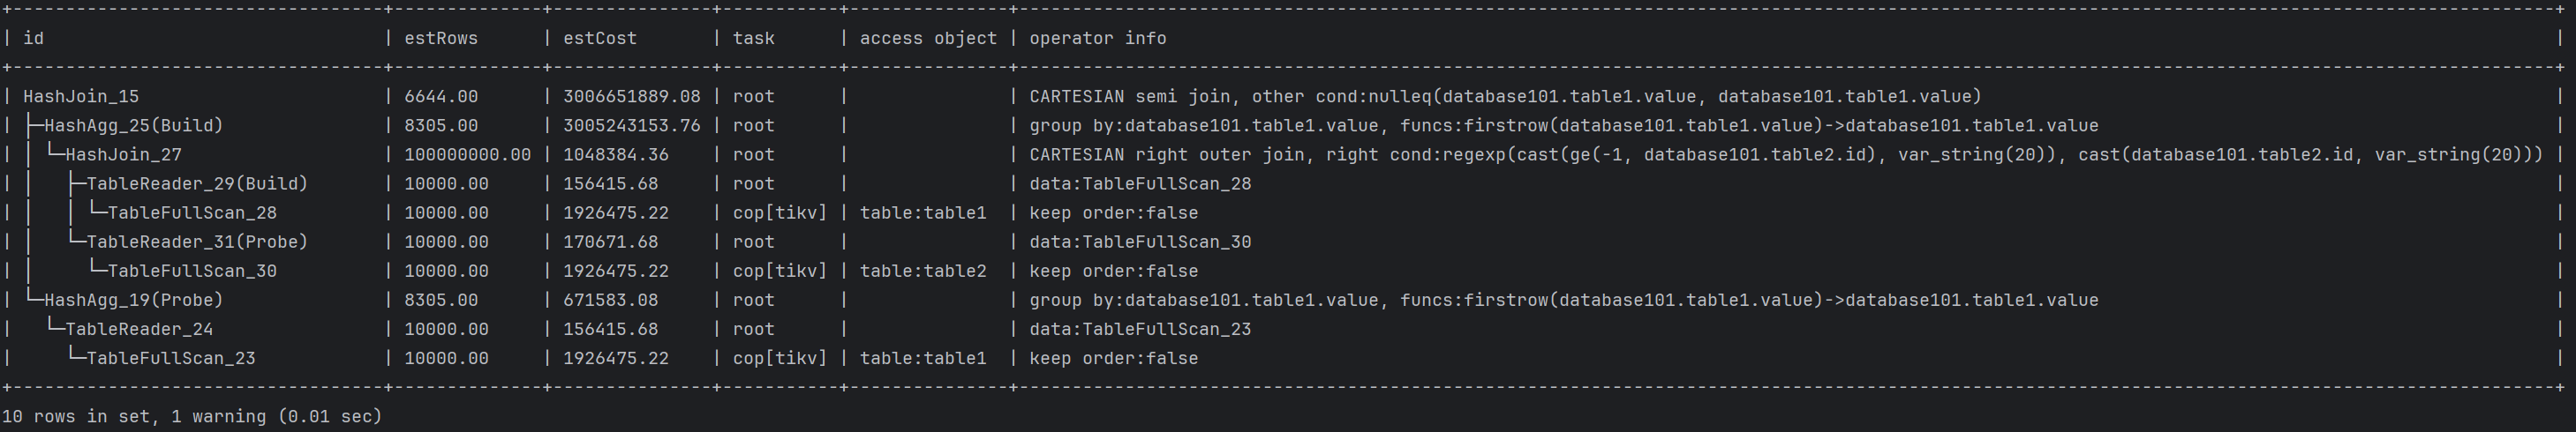Select the TableReader_31(Probe) node
Image resolution: width=2576 pixels, height=432 pixels.
pyautogui.click(x=197, y=242)
